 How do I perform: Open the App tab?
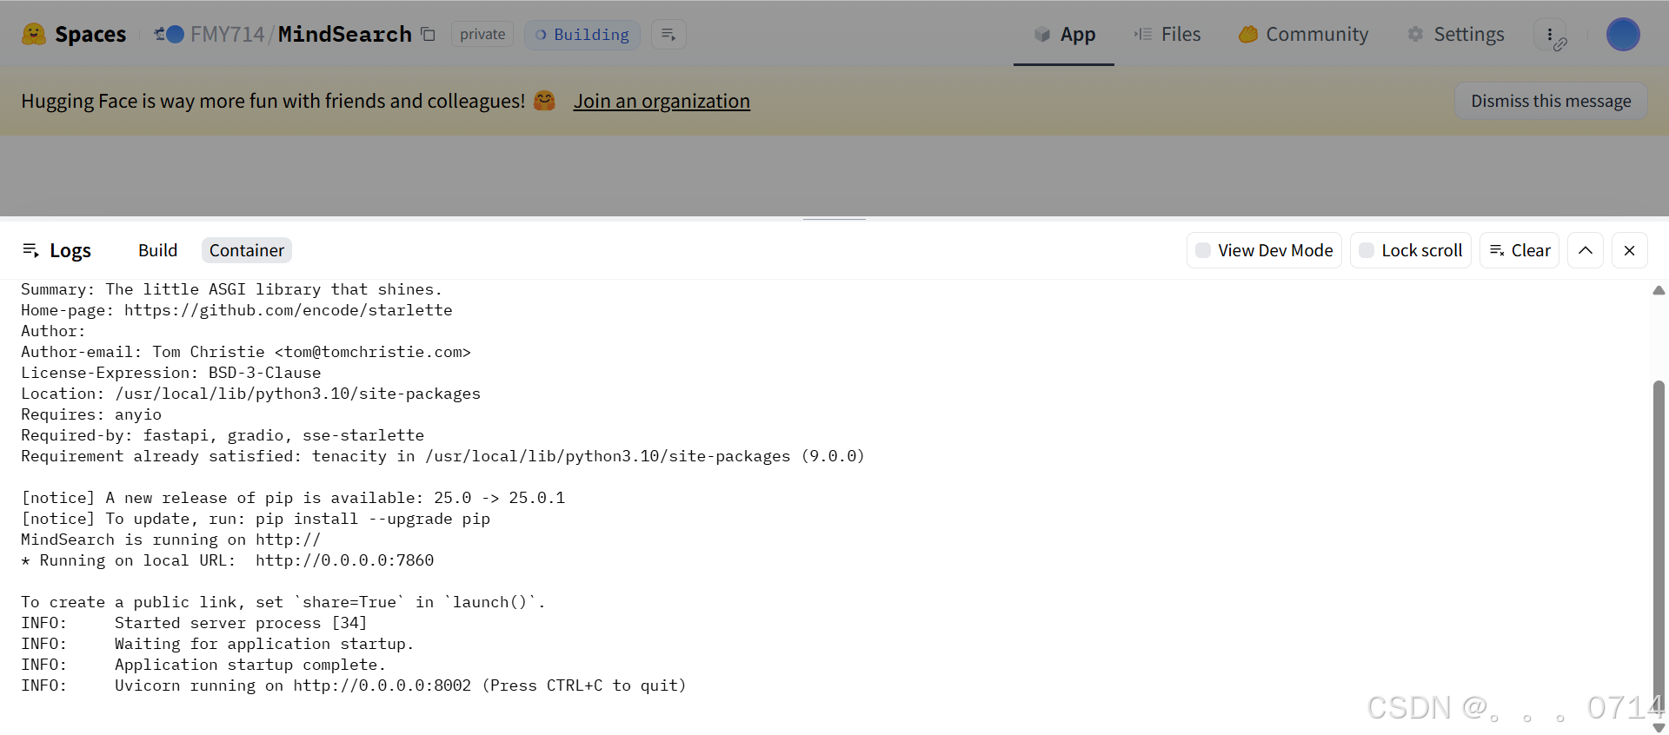tap(1064, 34)
